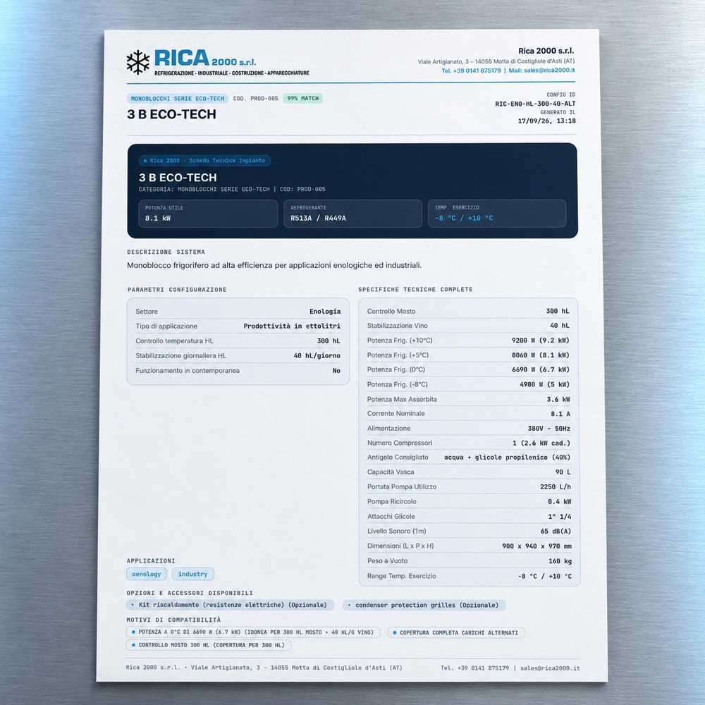Click the COPERTURA COMPLETA CARICHI ALTERNATI chip
705x705 pixels.
(x=456, y=632)
